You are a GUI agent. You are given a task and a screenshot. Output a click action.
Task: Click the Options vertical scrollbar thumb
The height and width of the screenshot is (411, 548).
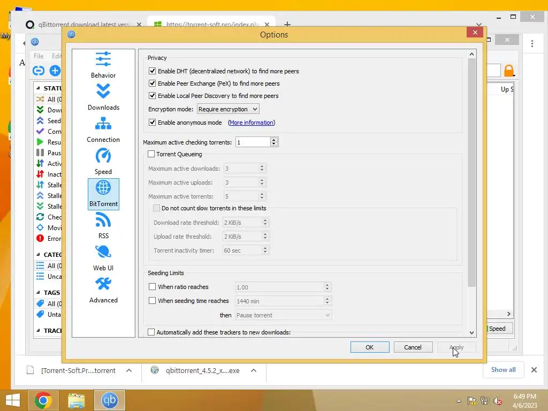pyautogui.click(x=471, y=173)
